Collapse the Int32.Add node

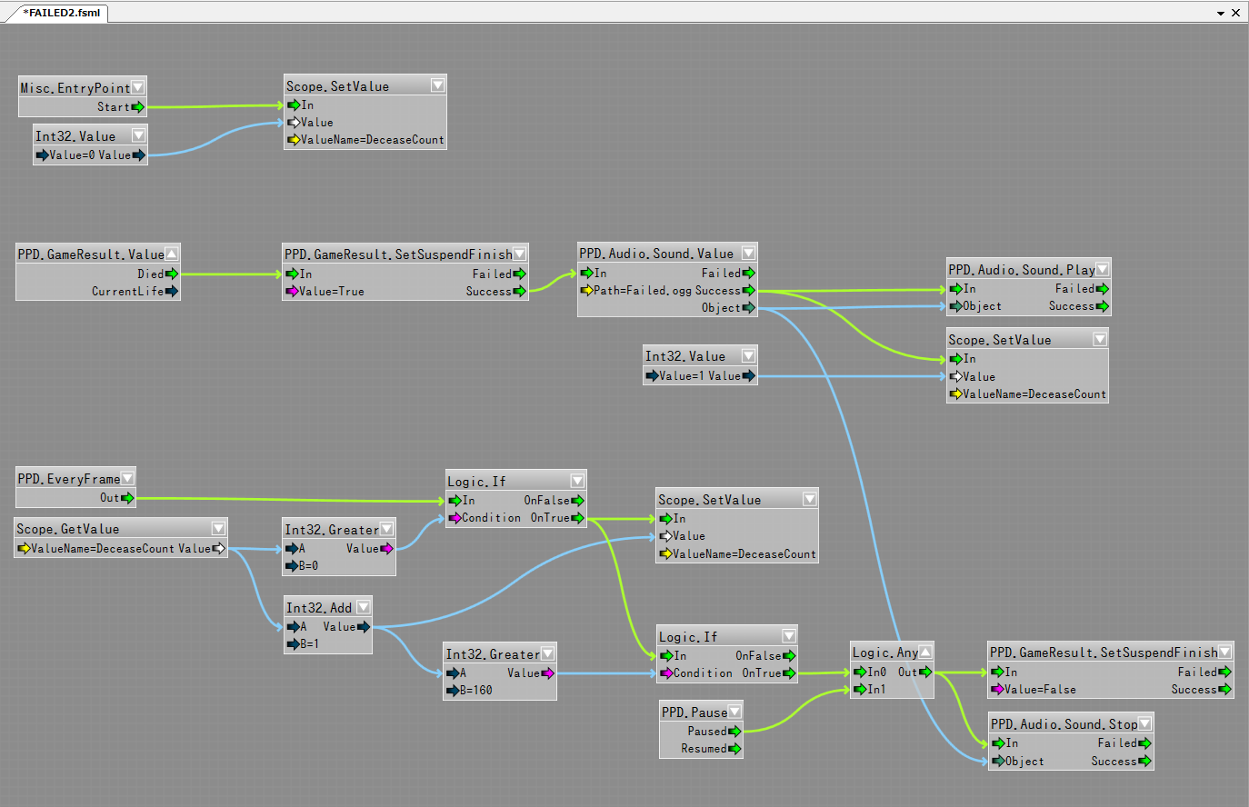click(x=364, y=607)
